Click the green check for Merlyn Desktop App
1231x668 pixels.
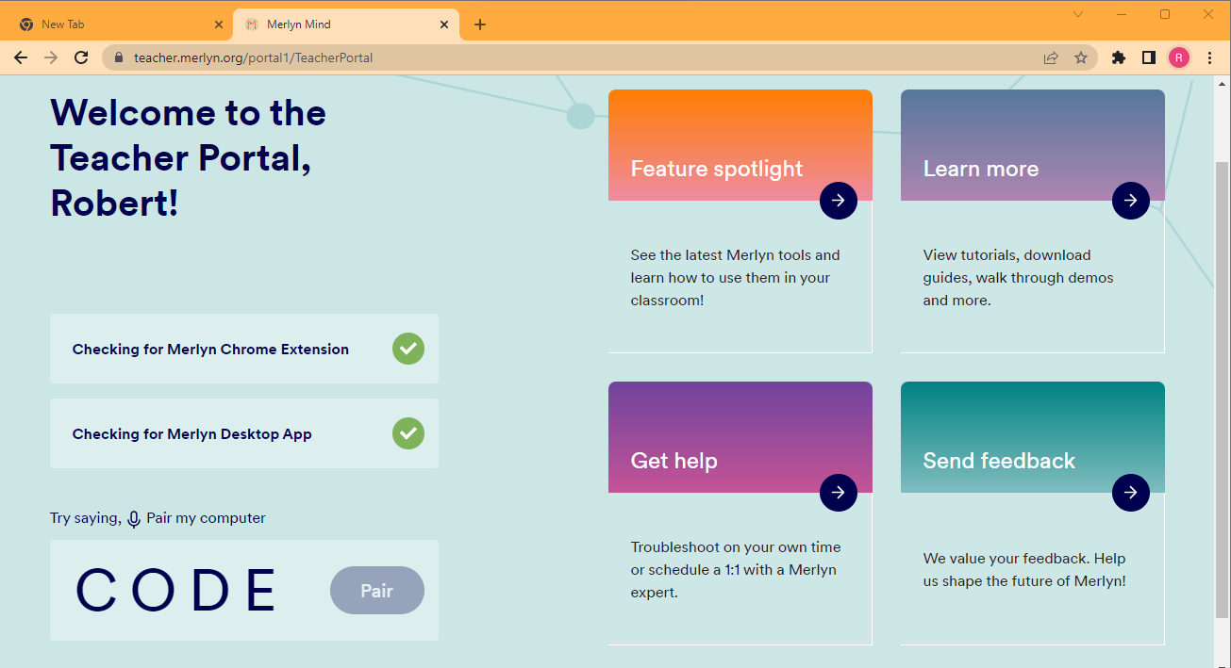pyautogui.click(x=408, y=433)
